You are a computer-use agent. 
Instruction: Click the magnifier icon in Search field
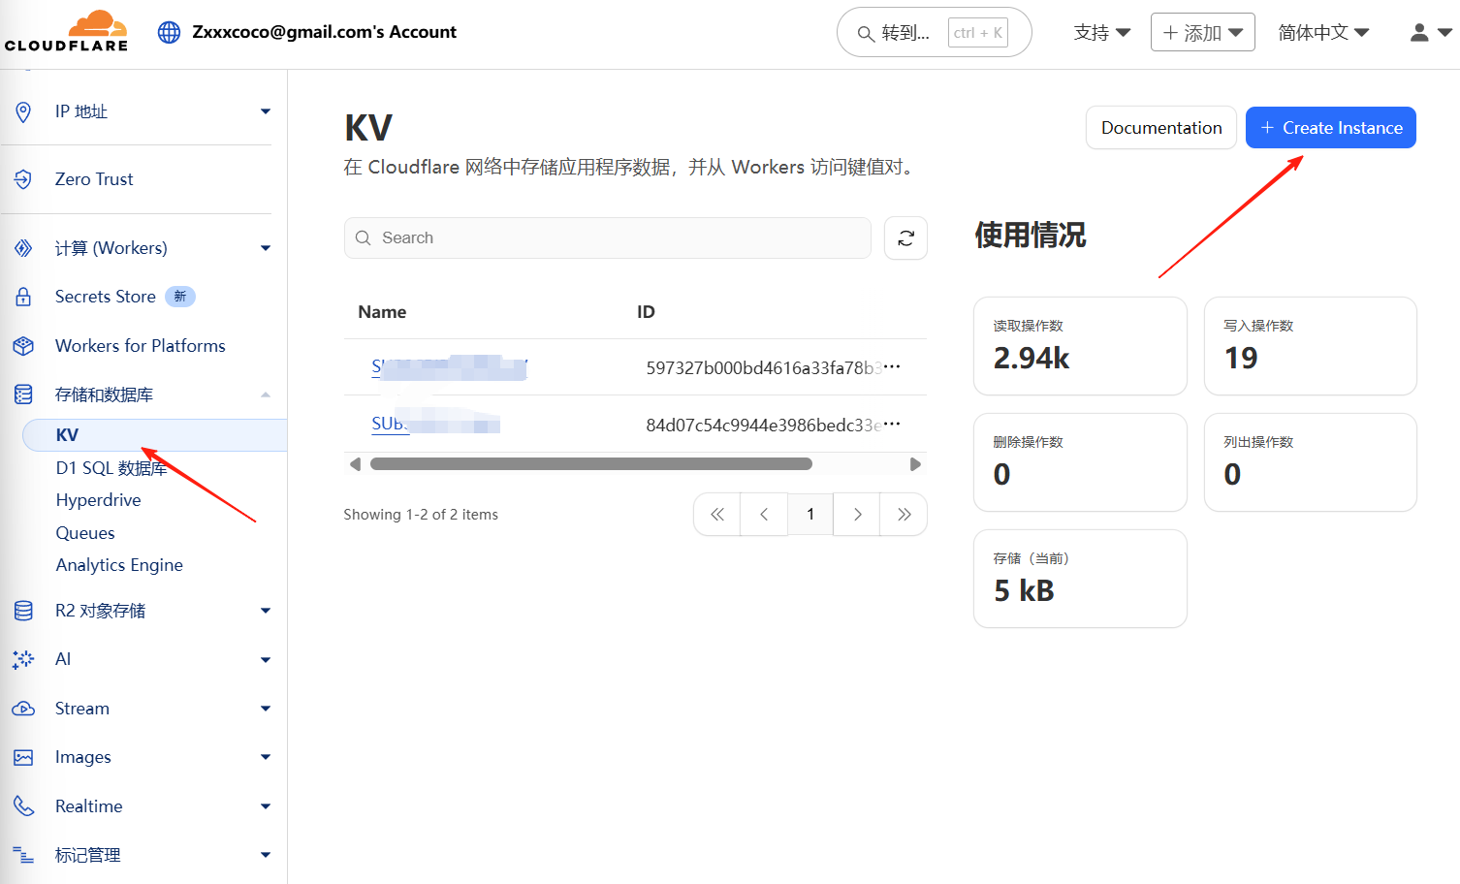pos(364,237)
